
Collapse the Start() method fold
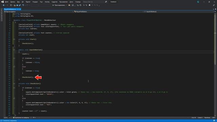pos(14,39)
